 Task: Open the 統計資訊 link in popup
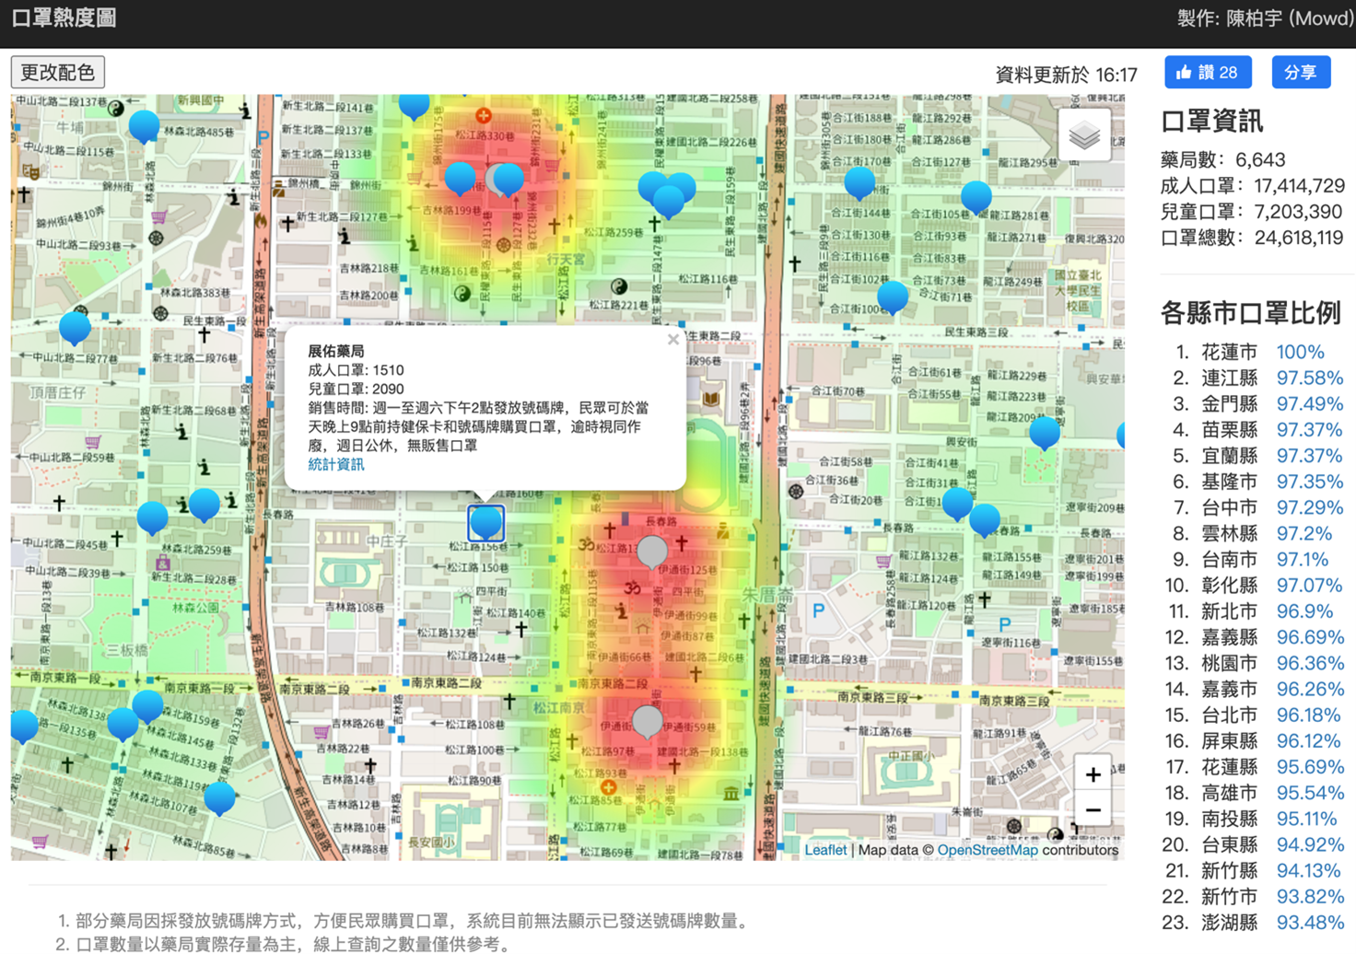click(335, 465)
